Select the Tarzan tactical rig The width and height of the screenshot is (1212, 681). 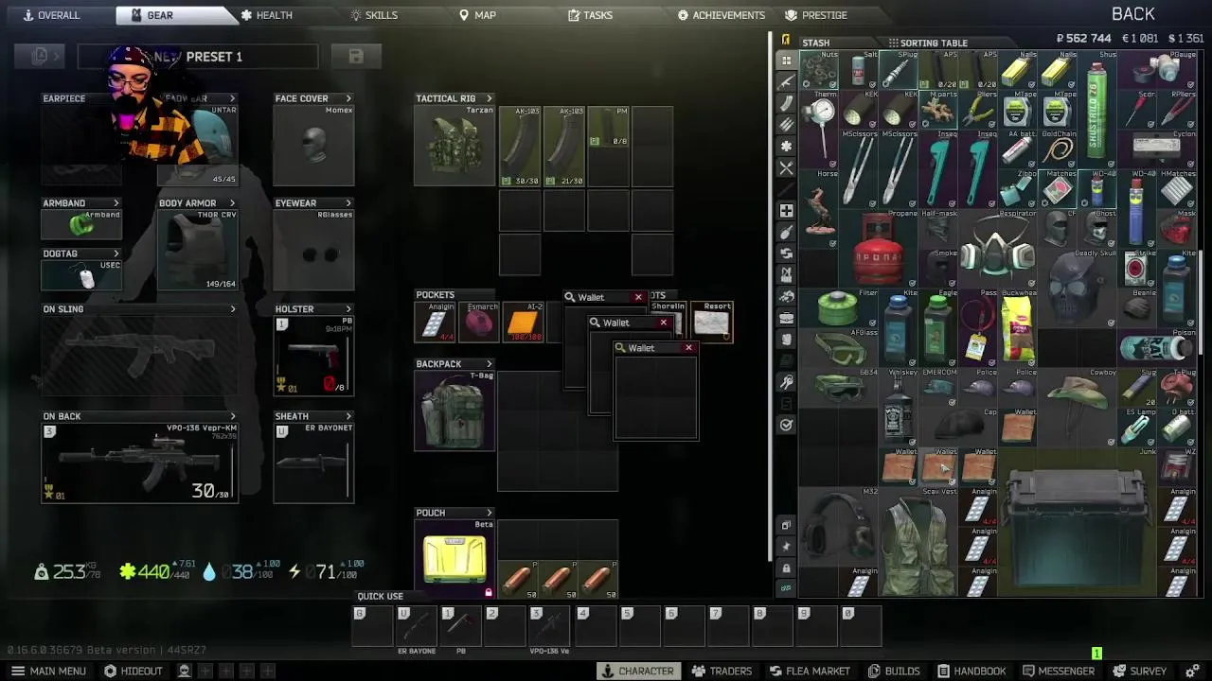(455, 147)
